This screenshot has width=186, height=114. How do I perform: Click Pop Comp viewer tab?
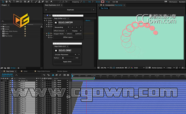[x=104, y=8]
